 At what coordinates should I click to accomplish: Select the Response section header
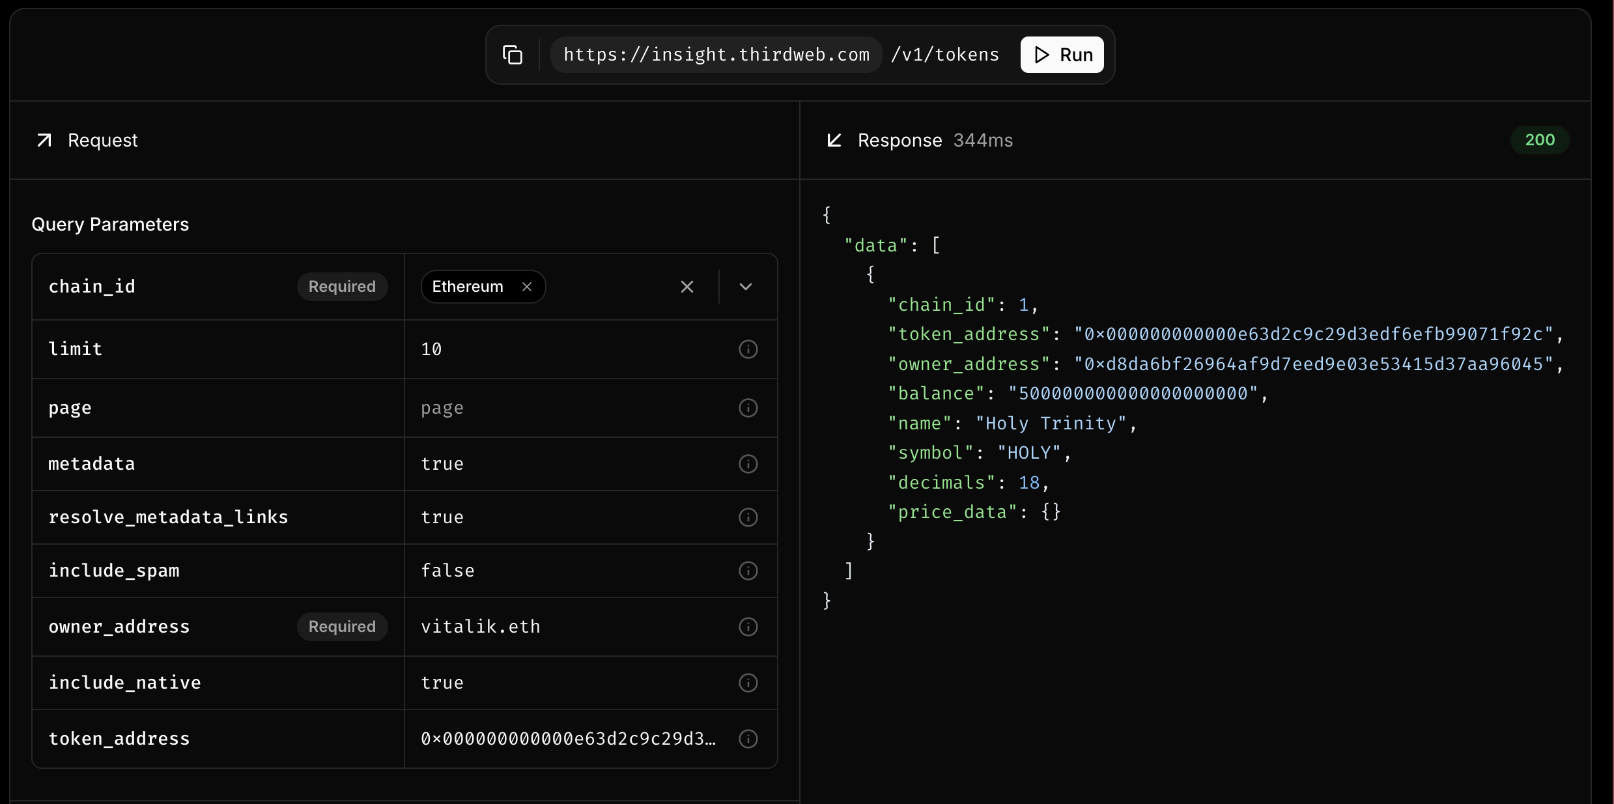tap(899, 140)
